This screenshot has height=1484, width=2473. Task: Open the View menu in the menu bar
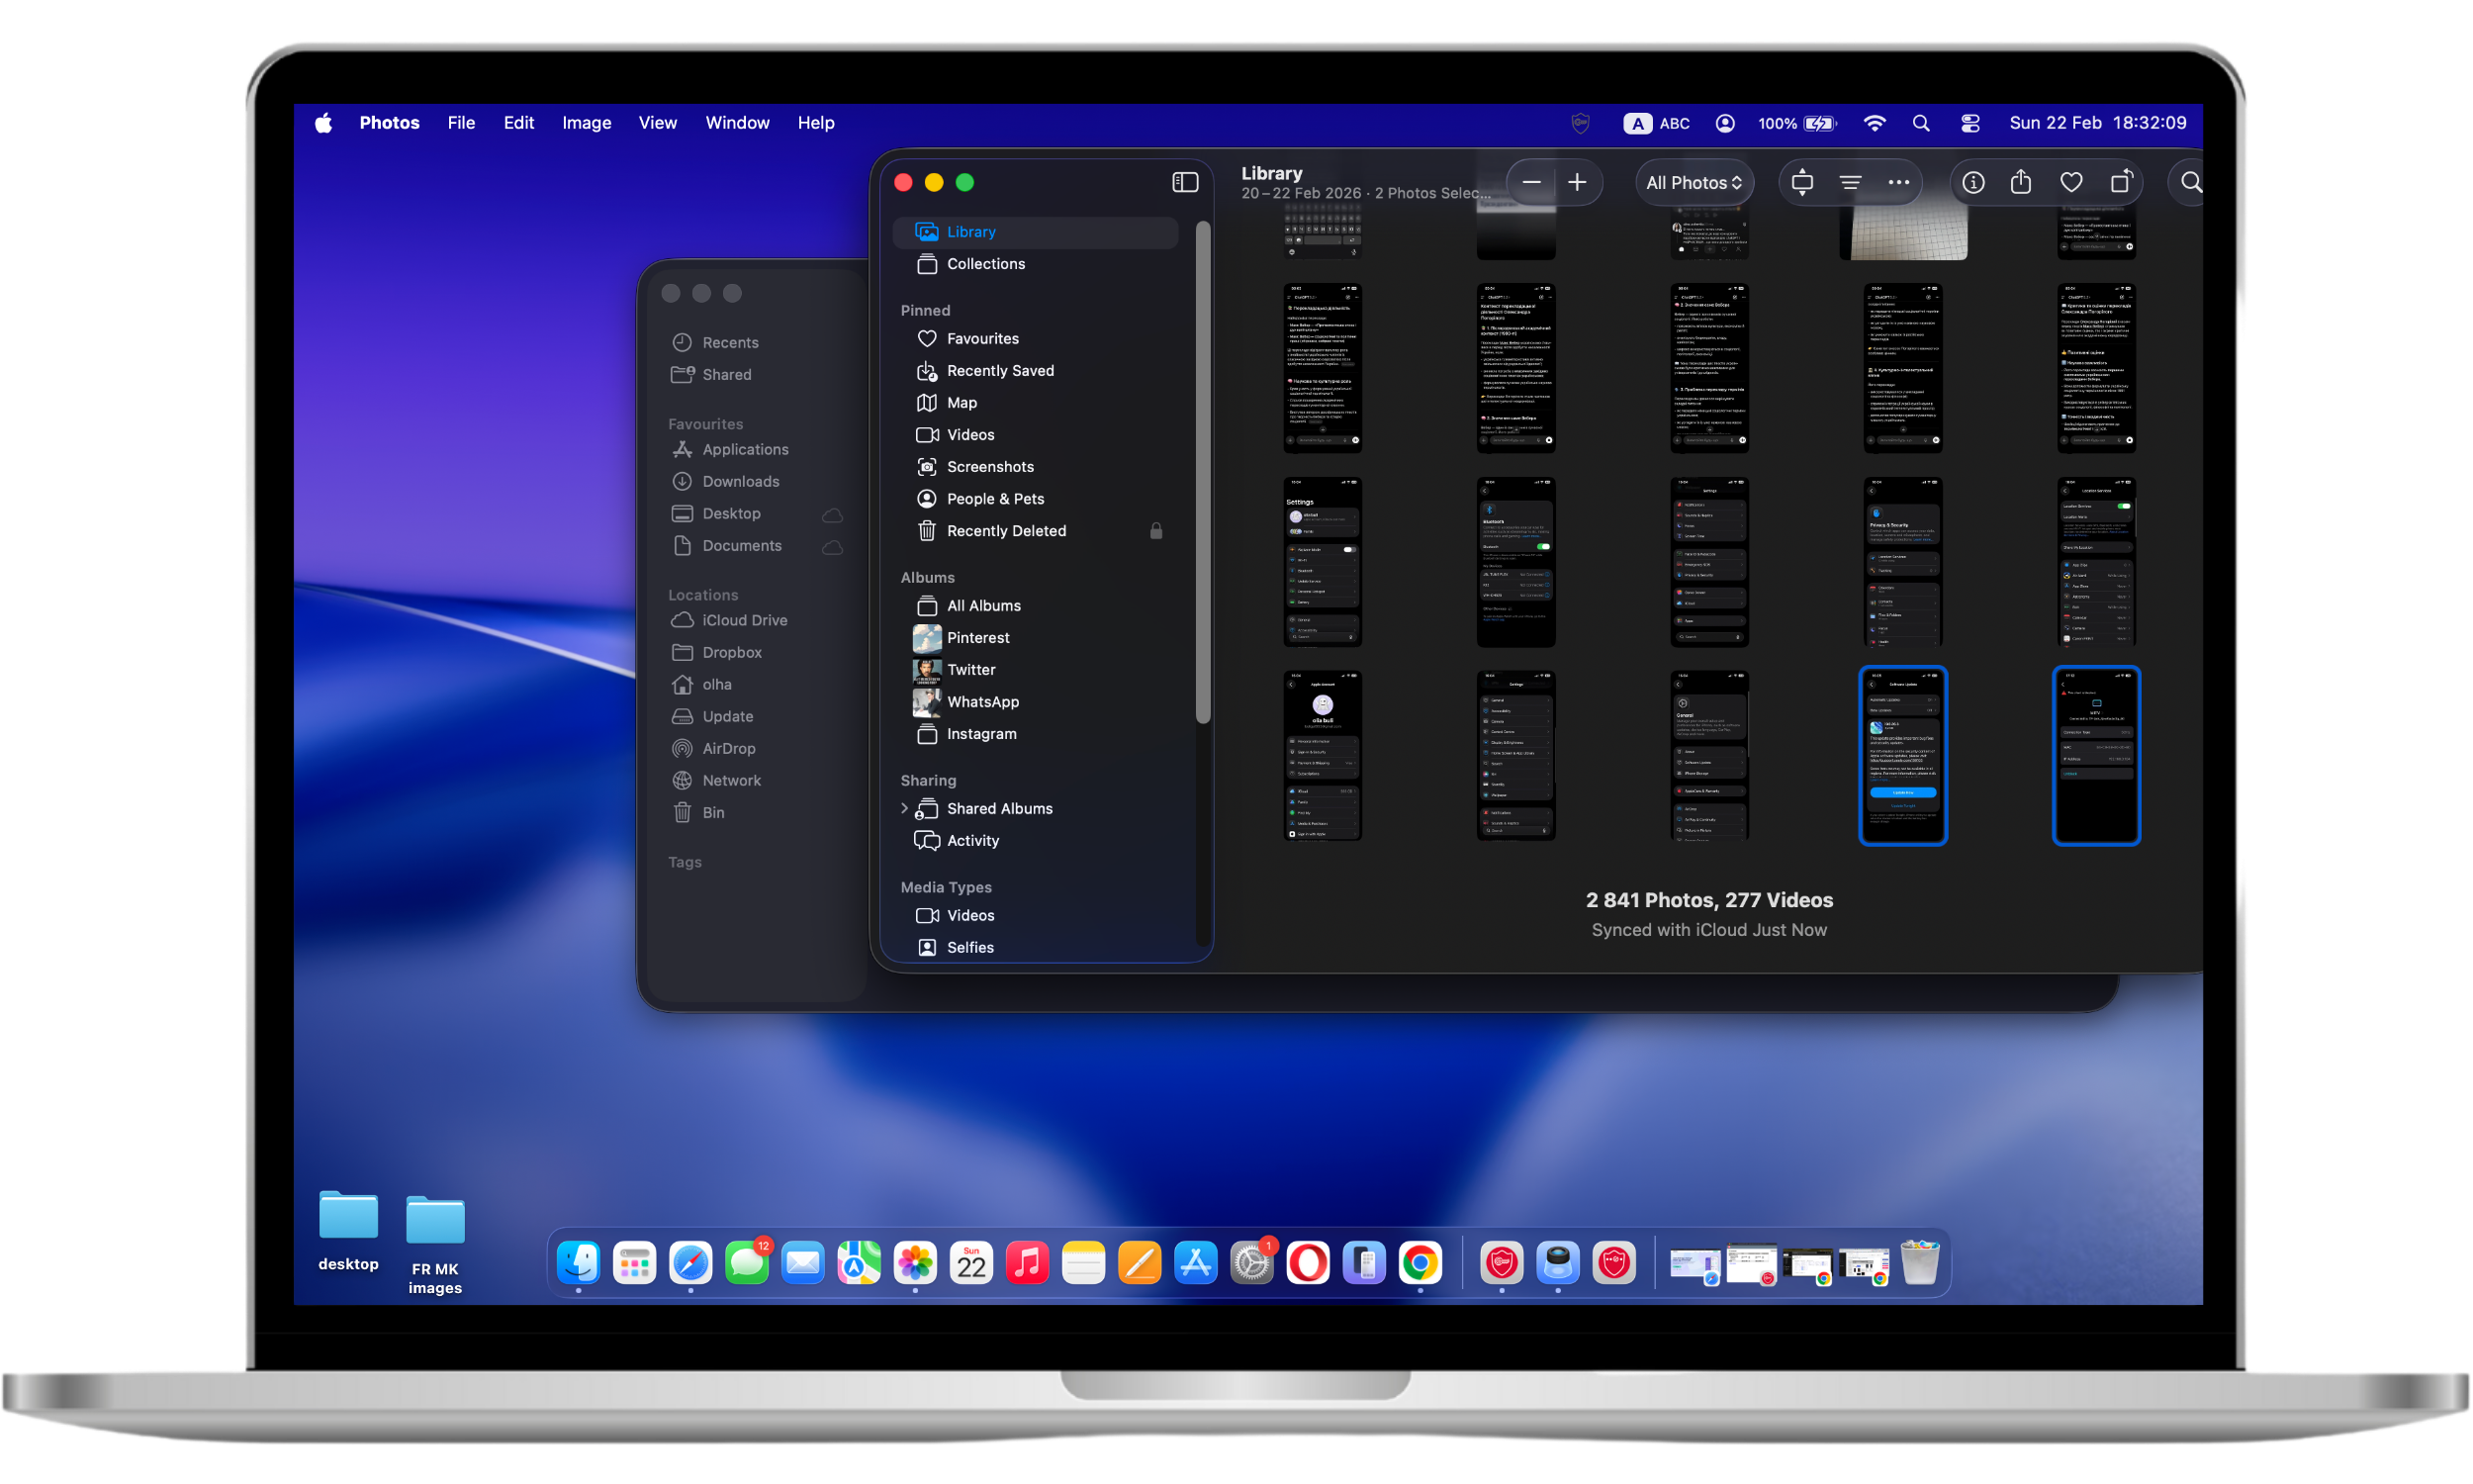657,122
